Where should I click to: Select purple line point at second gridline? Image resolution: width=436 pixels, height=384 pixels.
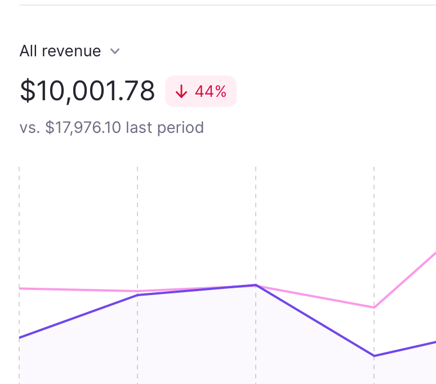pyautogui.click(x=137, y=295)
